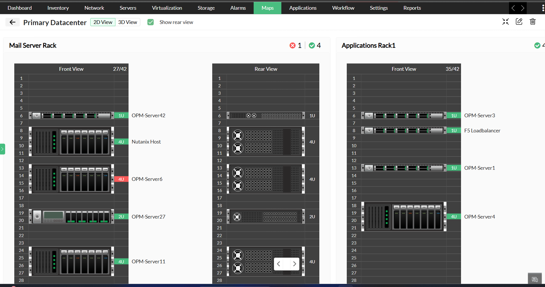Open the Virtualization tab
Screen dimensions: 545x287
pyautogui.click(x=167, y=8)
